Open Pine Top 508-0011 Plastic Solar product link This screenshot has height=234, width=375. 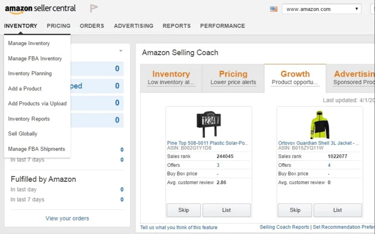click(x=207, y=143)
